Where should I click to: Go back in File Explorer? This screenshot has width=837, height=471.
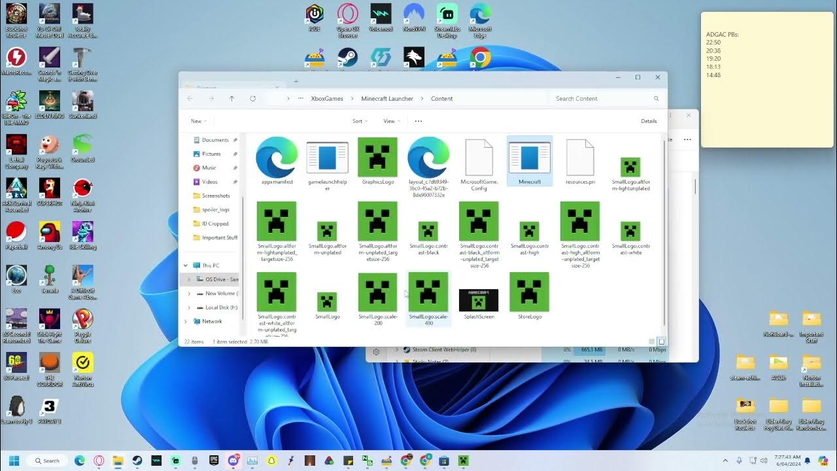[x=190, y=99]
